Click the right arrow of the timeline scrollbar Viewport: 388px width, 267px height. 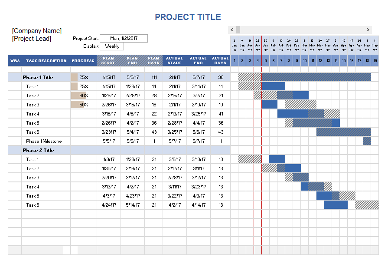(368, 30)
